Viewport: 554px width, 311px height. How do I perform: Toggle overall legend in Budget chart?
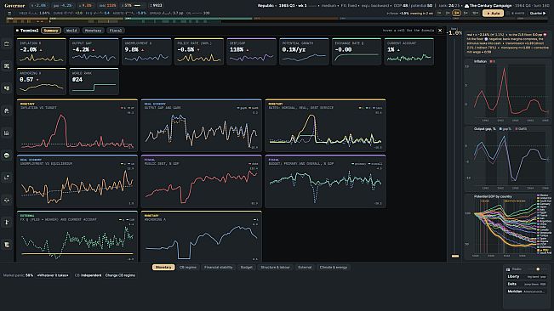(375, 164)
